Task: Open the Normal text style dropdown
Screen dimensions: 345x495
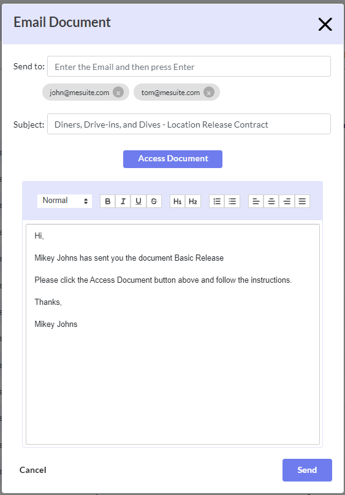Action: tap(64, 201)
